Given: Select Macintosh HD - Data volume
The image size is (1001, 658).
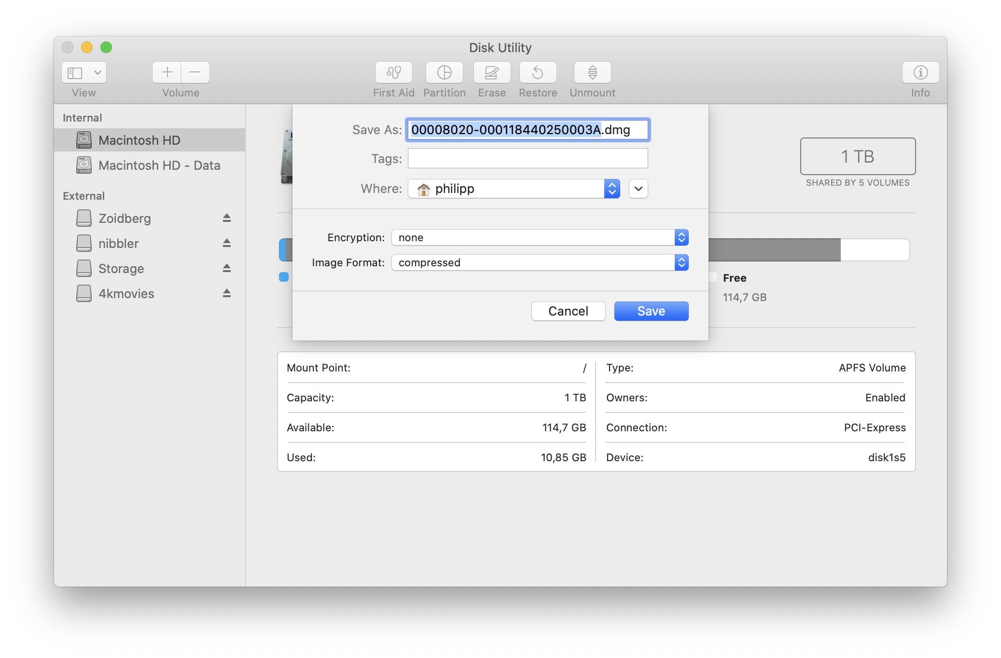Looking at the screenshot, I should coord(150,165).
